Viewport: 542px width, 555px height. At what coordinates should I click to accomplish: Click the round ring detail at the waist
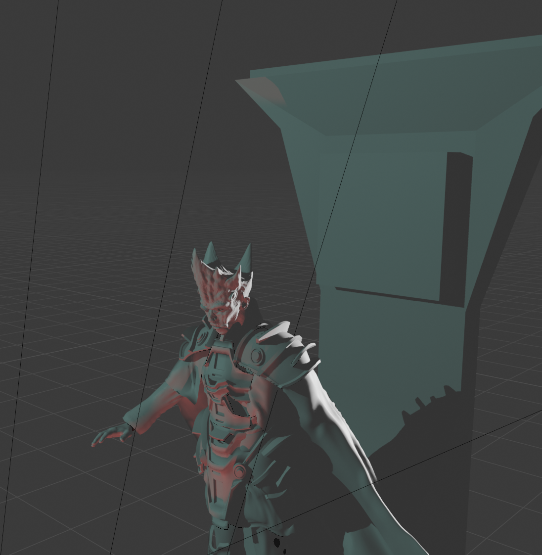pos(239,472)
